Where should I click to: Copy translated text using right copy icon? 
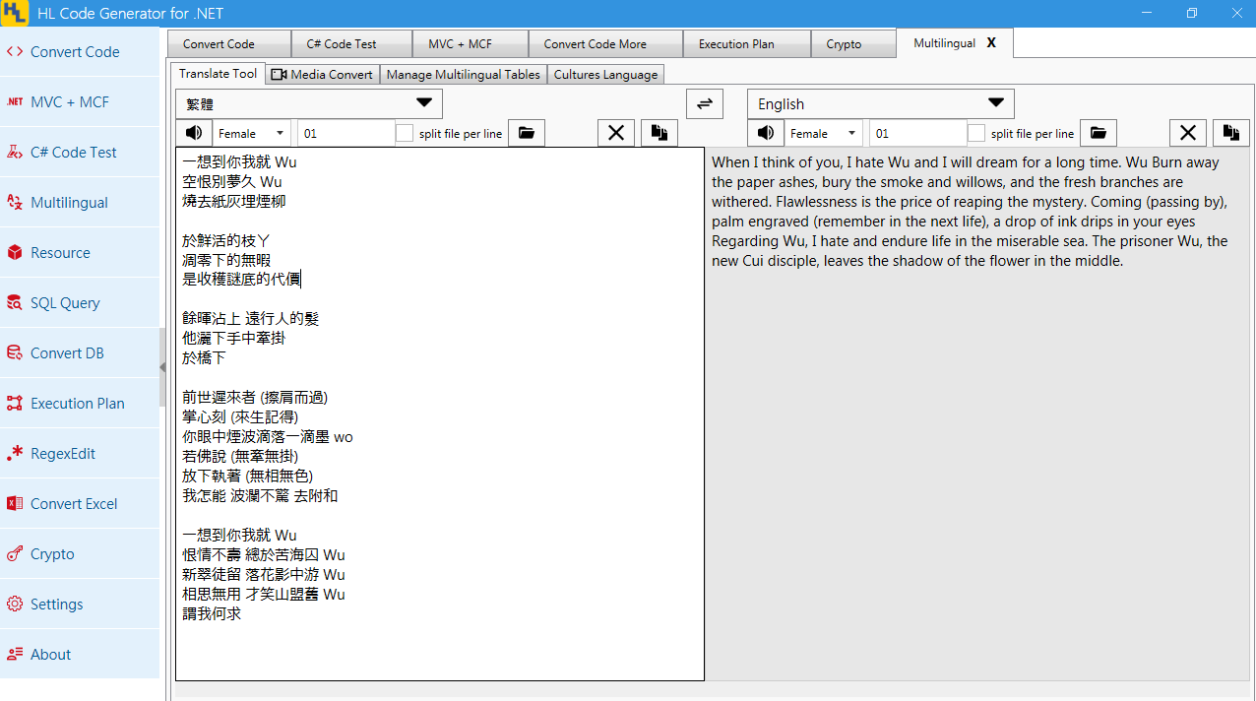tap(1230, 133)
